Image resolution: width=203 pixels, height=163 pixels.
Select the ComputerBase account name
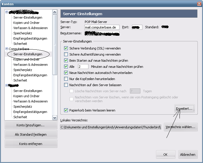point(19,49)
